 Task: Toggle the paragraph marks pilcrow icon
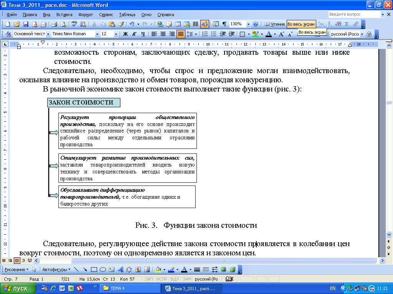pos(224,24)
